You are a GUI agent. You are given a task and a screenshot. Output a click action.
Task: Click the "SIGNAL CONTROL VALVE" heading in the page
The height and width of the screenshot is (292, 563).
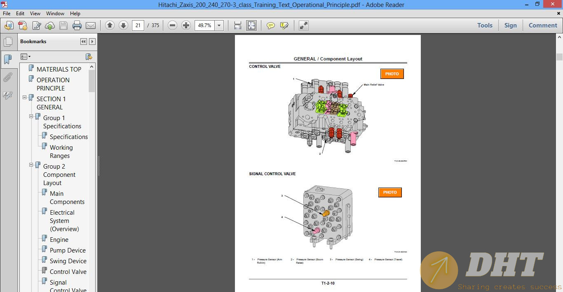[272, 174]
